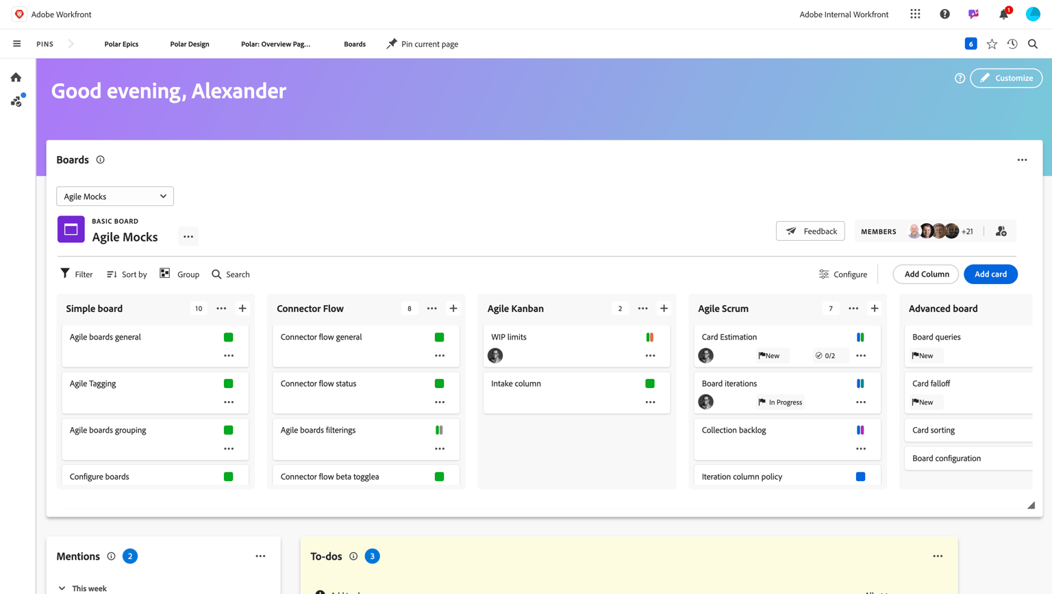
Task: Click the favorites star icon
Action: [992, 44]
